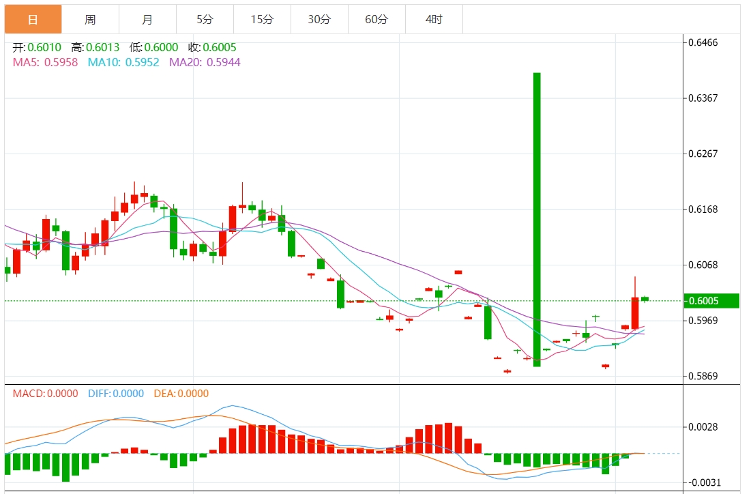The width and height of the screenshot is (753, 494).
Task: Switch to the 周 weekly tab
Action: [90, 19]
